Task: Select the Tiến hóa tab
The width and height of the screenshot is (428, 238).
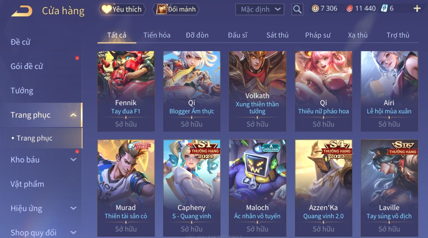Action: pyautogui.click(x=157, y=35)
